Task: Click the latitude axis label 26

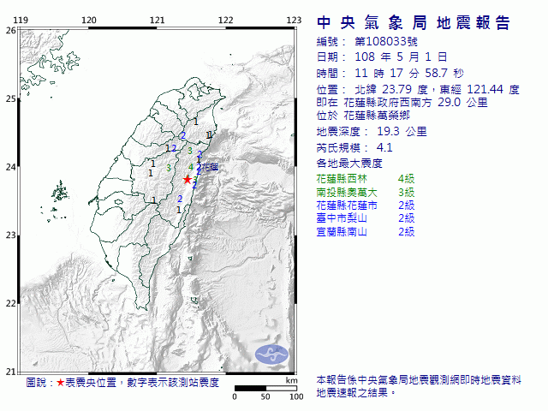Action: tap(10, 31)
